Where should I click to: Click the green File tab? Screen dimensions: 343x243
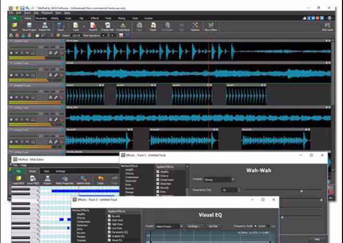point(15,18)
